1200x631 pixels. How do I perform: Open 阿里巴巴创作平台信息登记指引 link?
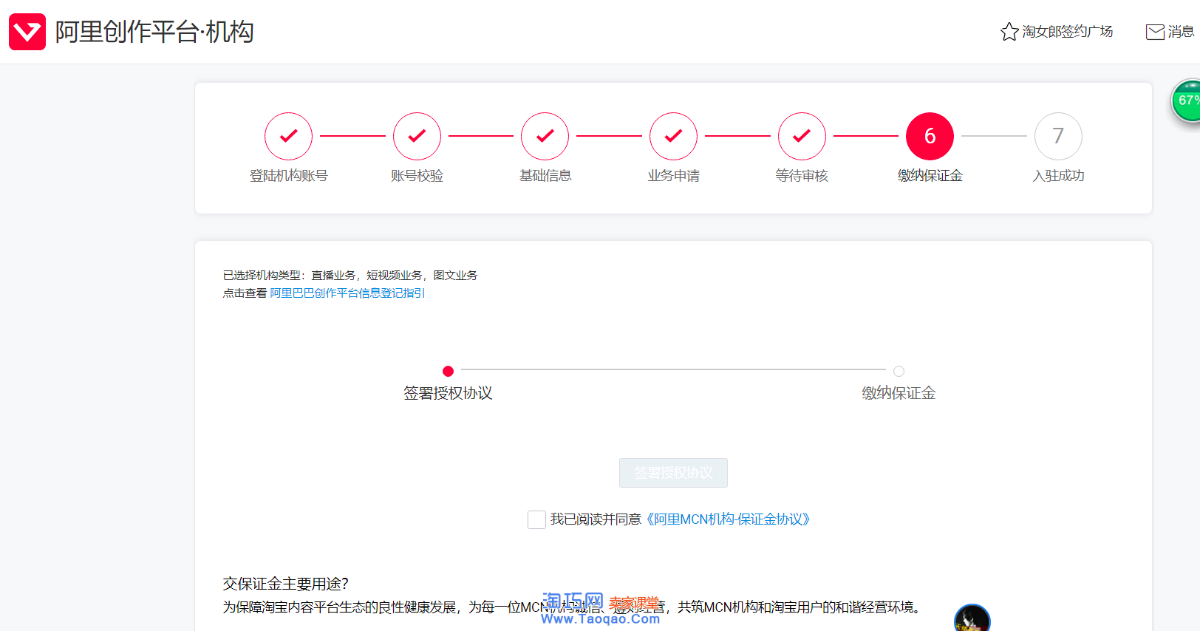347,293
